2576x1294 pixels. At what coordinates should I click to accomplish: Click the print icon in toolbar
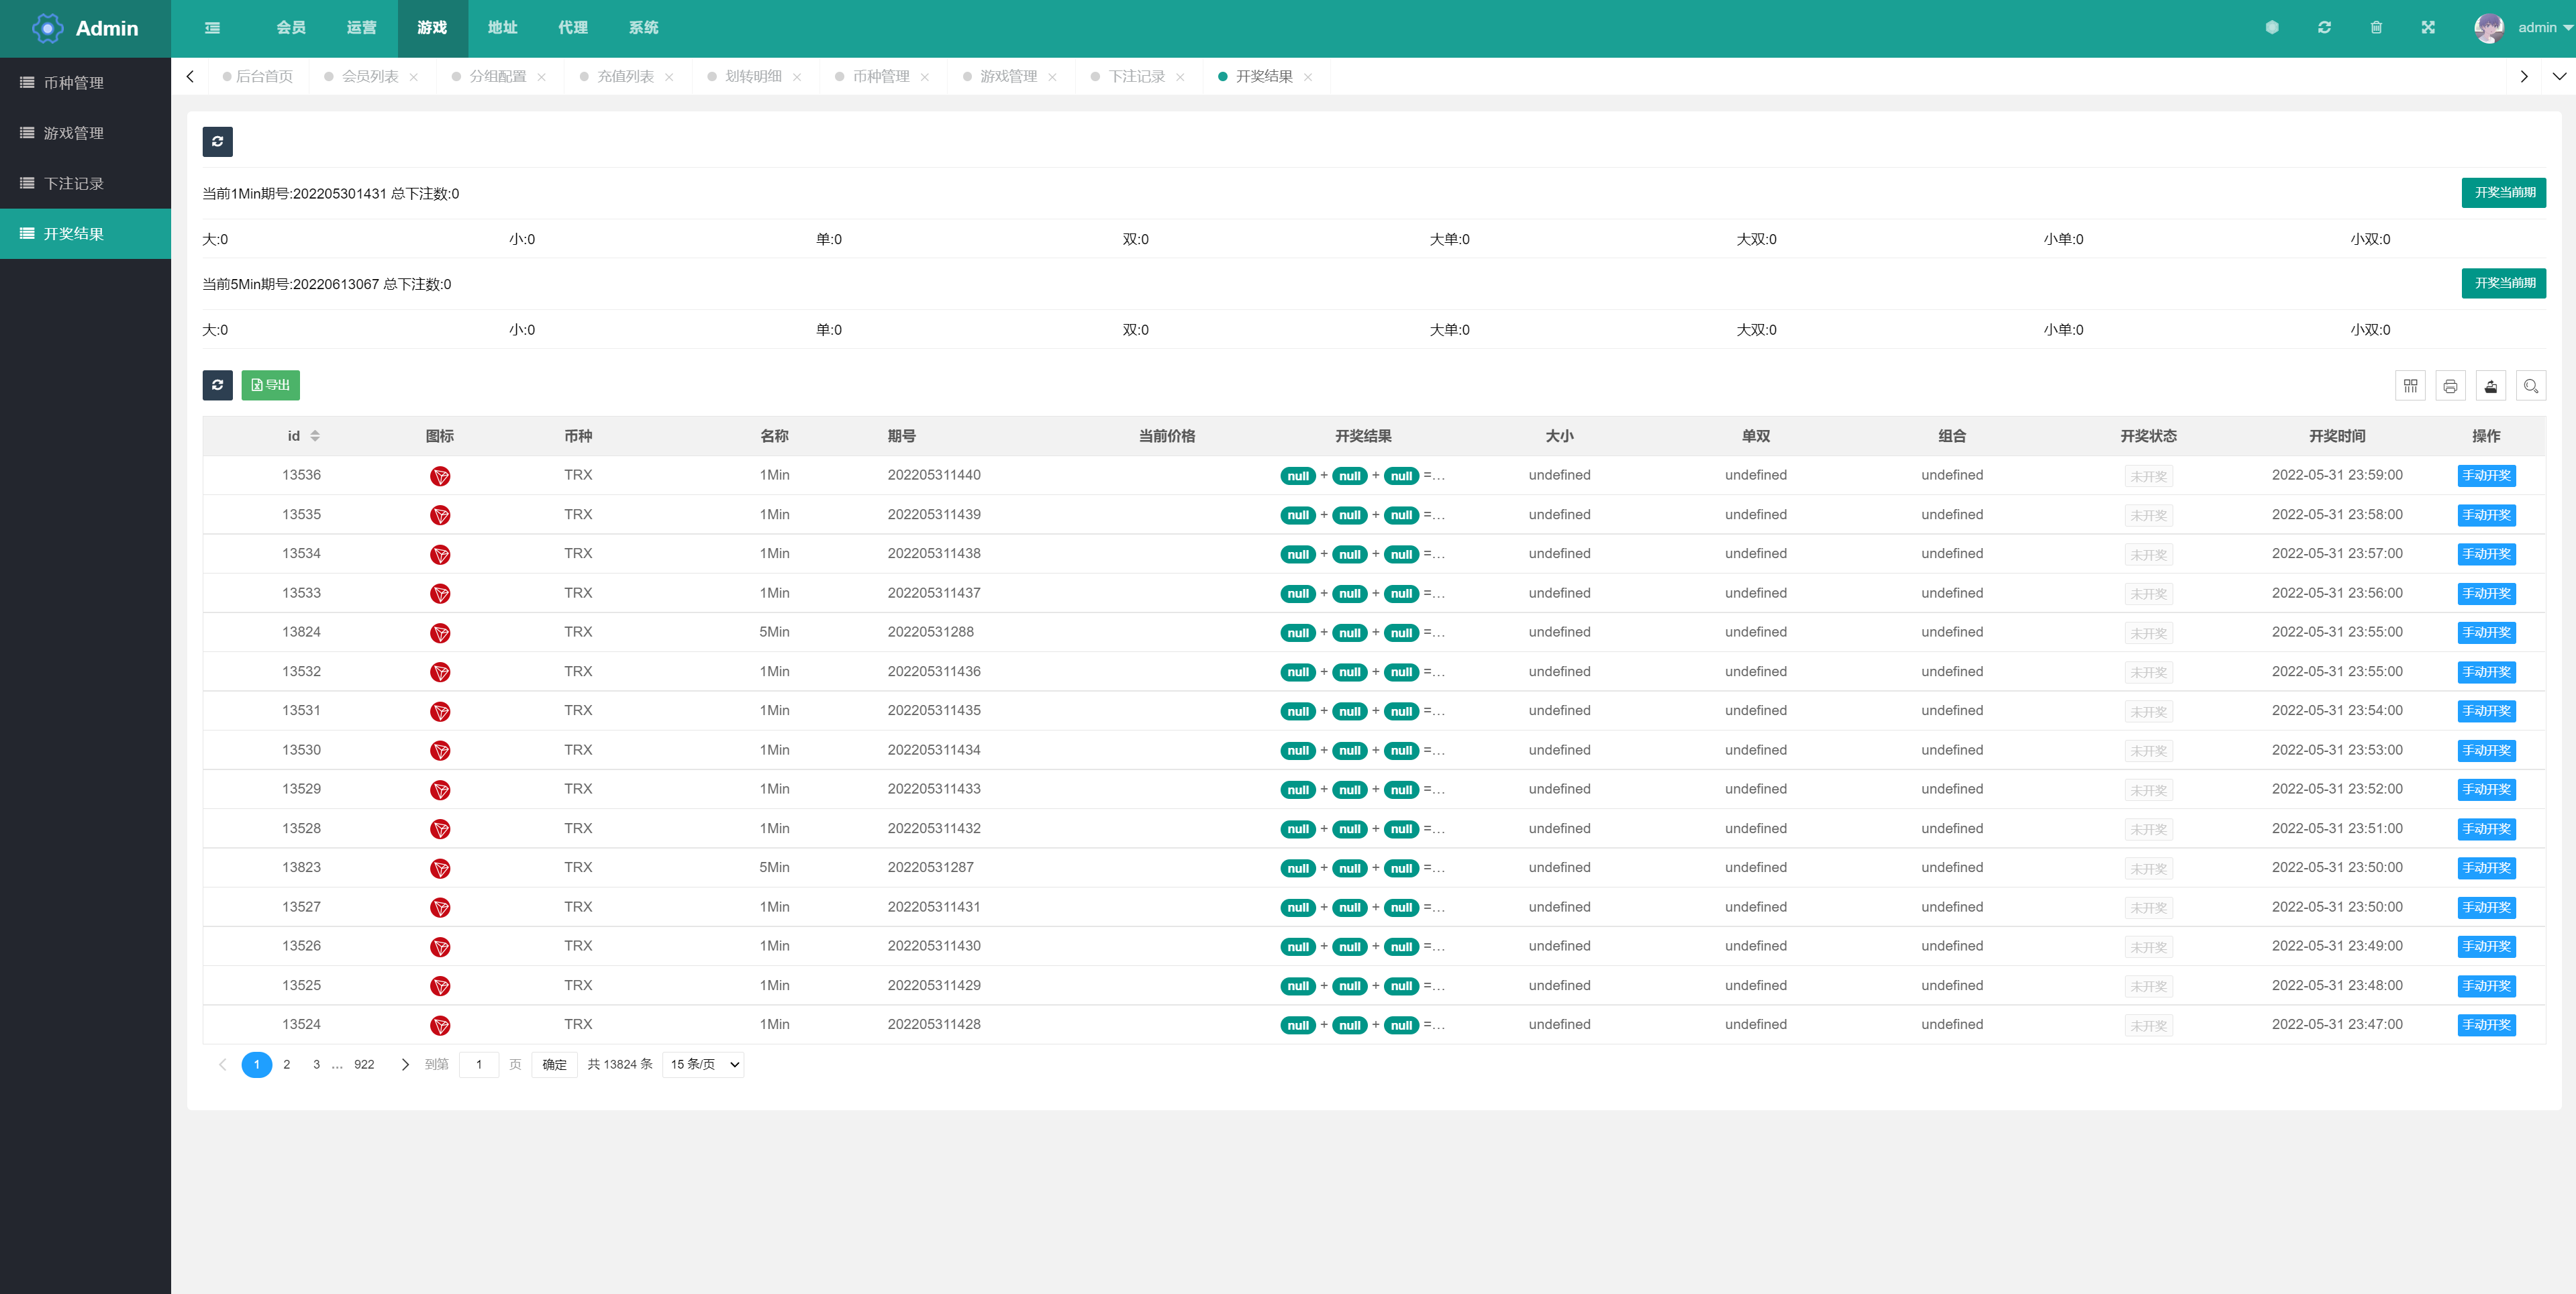[x=2450, y=386]
